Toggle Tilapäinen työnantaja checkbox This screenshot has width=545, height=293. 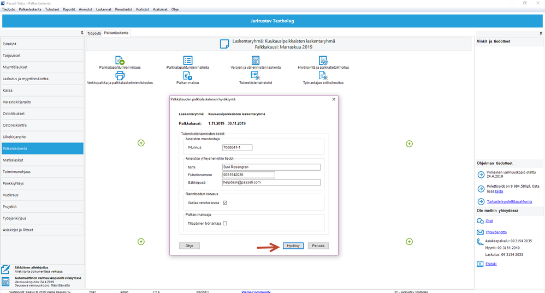point(225,224)
